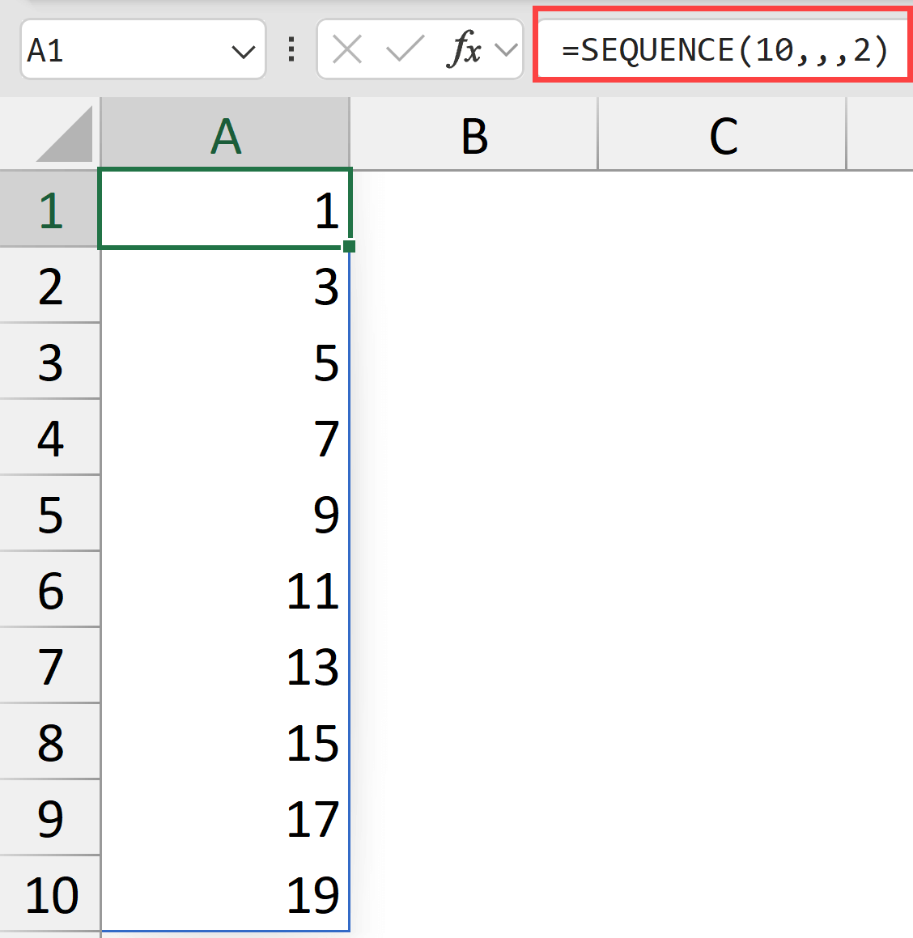Select row 1 header
Screen dimensions: 913x938
click(x=49, y=210)
